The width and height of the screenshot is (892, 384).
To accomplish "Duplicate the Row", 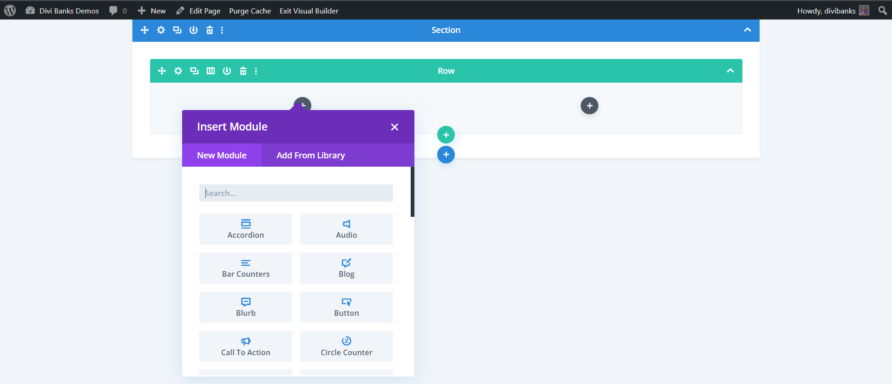I will click(x=194, y=71).
